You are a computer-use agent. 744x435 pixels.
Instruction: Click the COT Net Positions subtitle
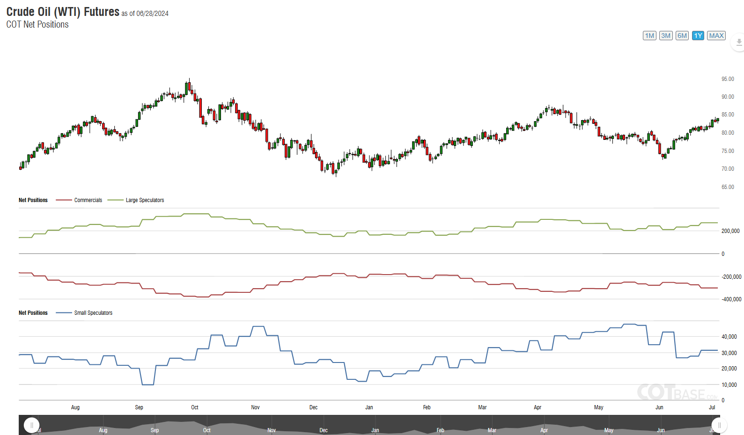(37, 24)
